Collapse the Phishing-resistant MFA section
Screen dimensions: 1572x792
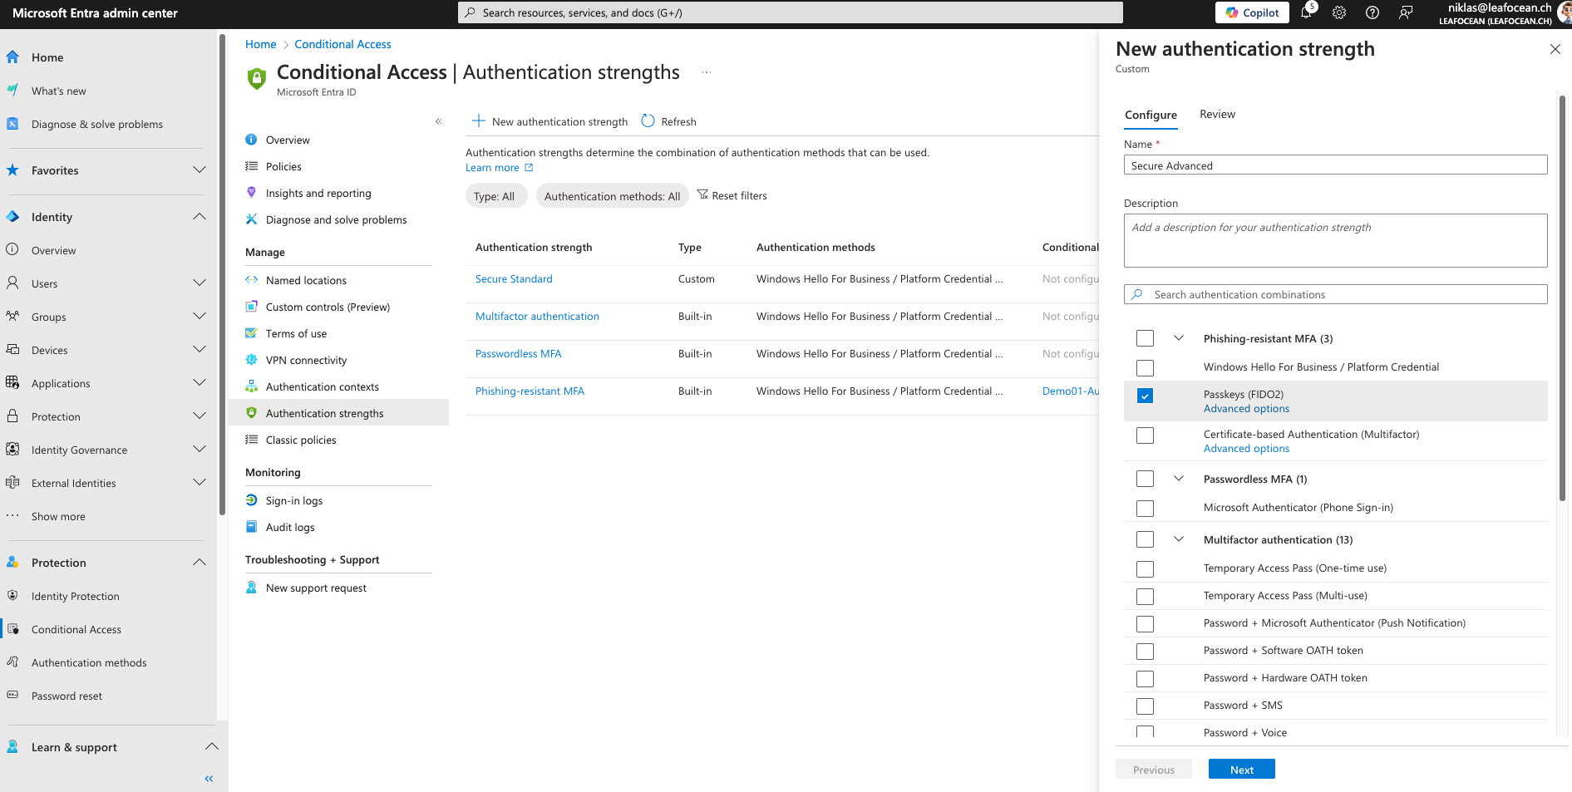[1179, 338]
